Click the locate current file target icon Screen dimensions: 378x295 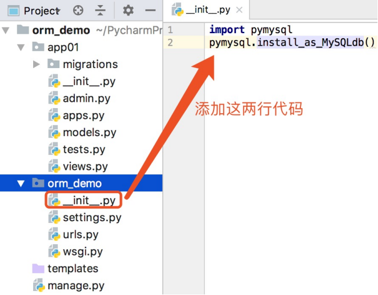click(78, 11)
